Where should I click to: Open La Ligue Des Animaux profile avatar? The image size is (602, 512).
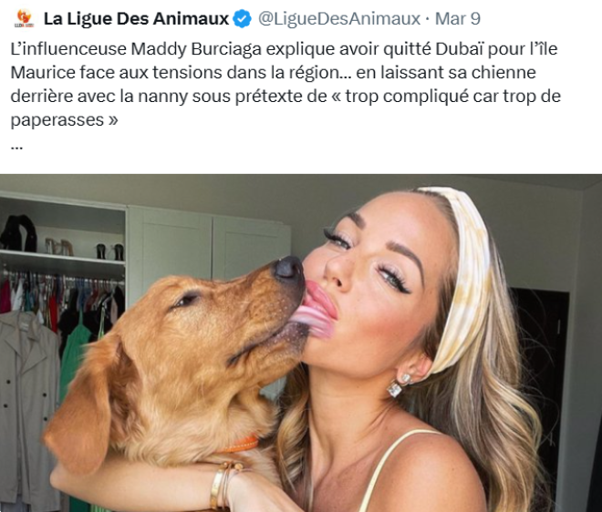pyautogui.click(x=24, y=18)
